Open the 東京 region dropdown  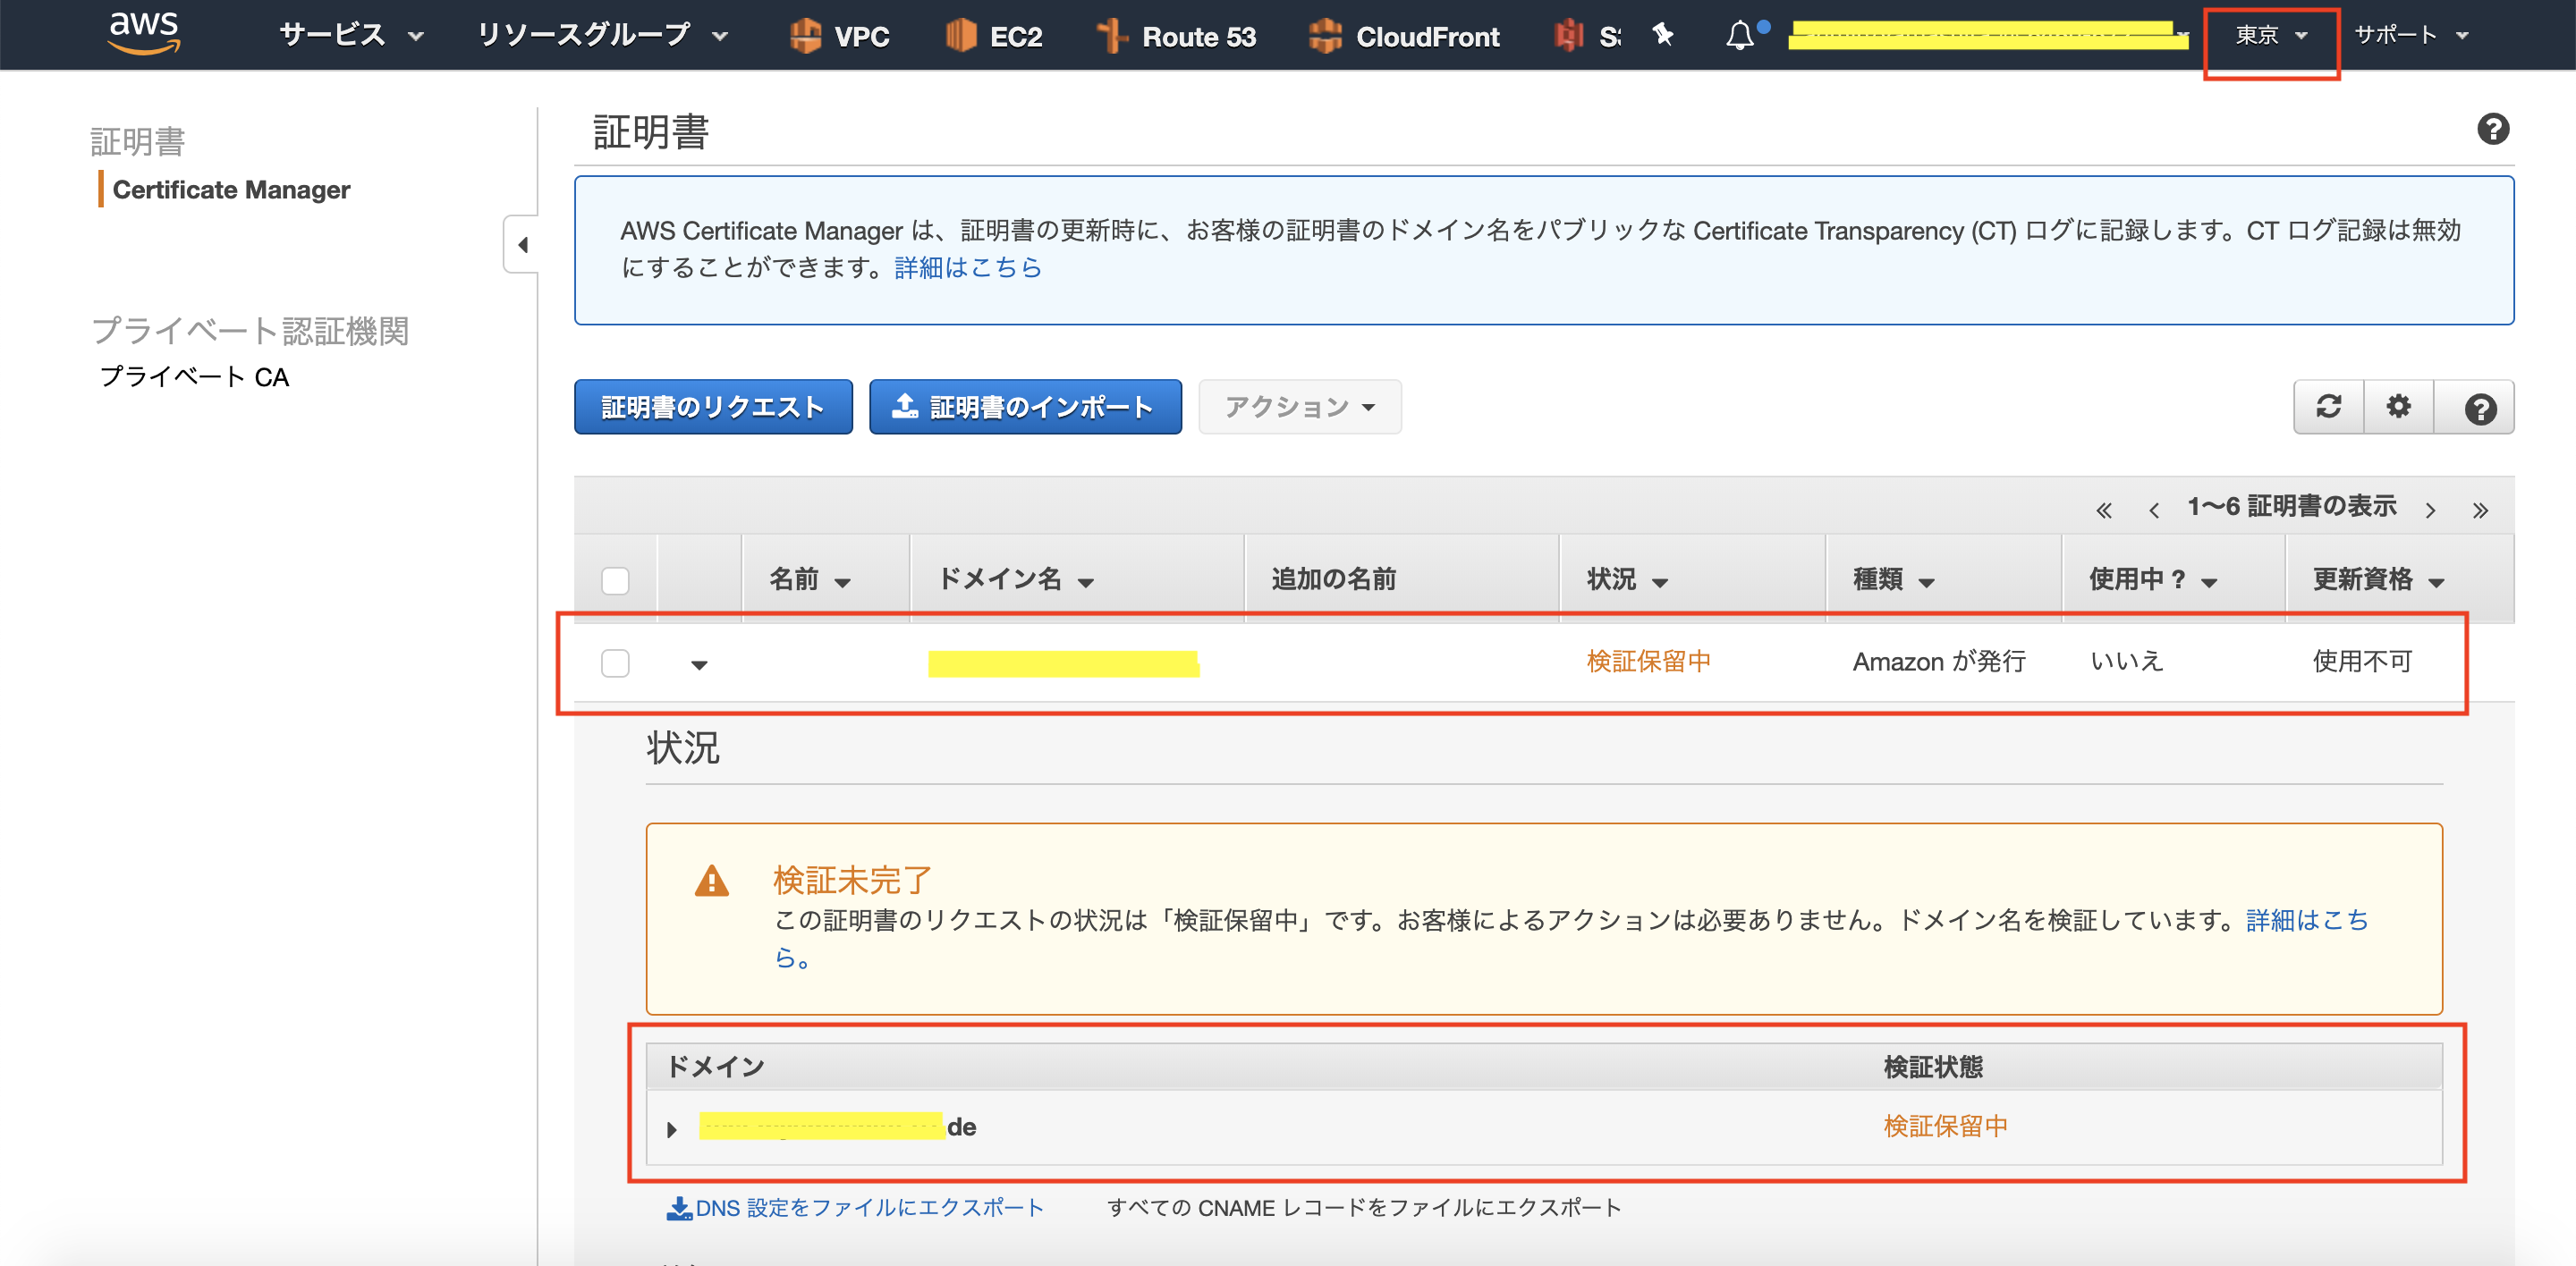(x=2270, y=36)
